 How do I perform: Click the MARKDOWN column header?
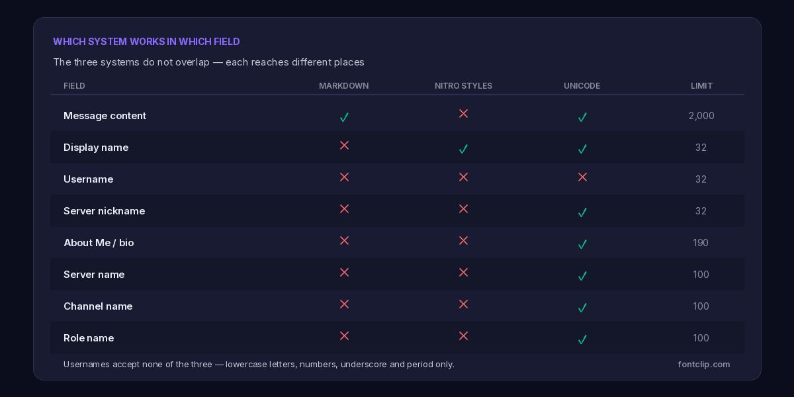[344, 86]
